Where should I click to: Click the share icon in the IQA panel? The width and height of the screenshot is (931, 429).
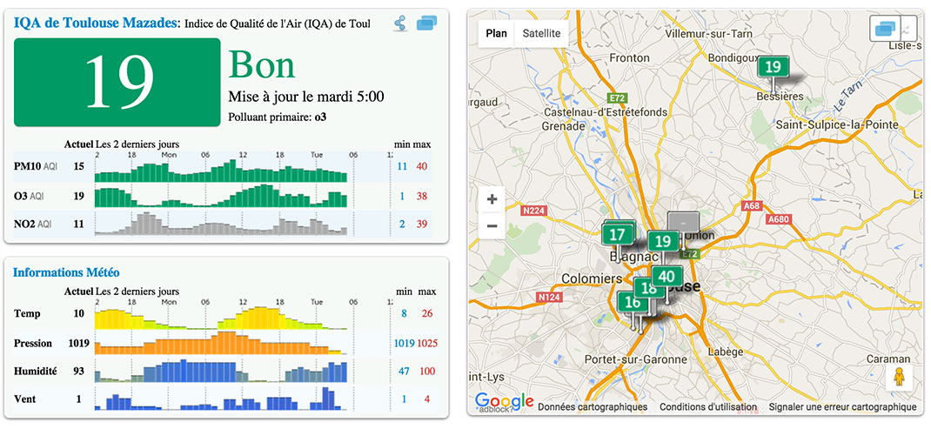pyautogui.click(x=400, y=23)
